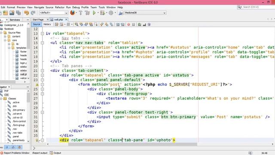Click the editor horizontal scrollbar thumb
Image resolution: width=275 pixels, height=155 pixels.
click(133, 144)
